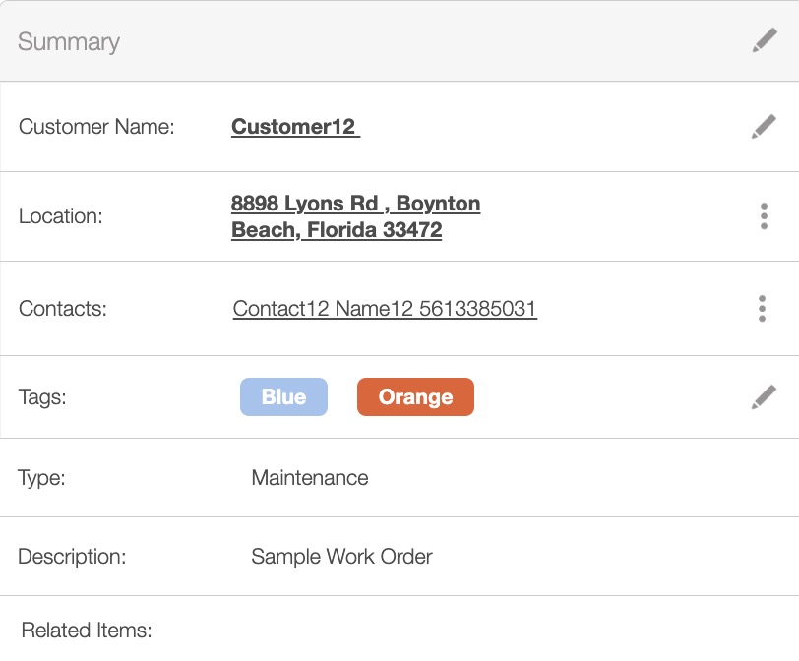Click the Tags row edit pencil
The image size is (799, 661).
click(764, 397)
